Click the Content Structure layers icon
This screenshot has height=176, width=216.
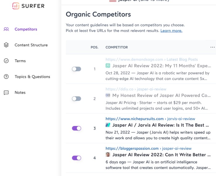pyautogui.click(x=6, y=45)
